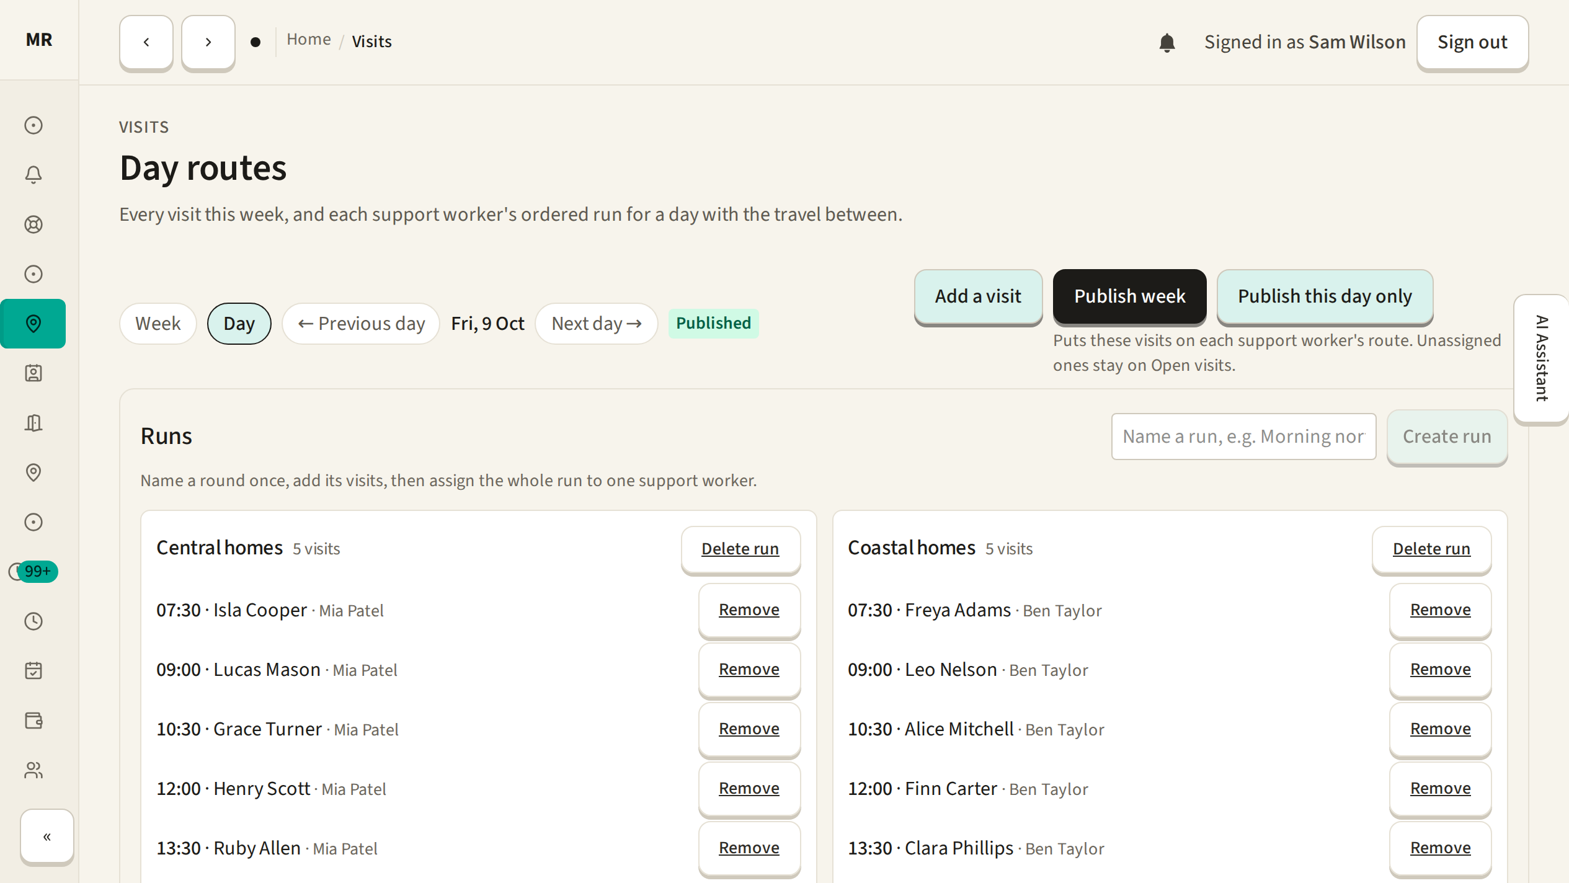1569x883 pixels.
Task: Click the Create run button
Action: (1447, 437)
